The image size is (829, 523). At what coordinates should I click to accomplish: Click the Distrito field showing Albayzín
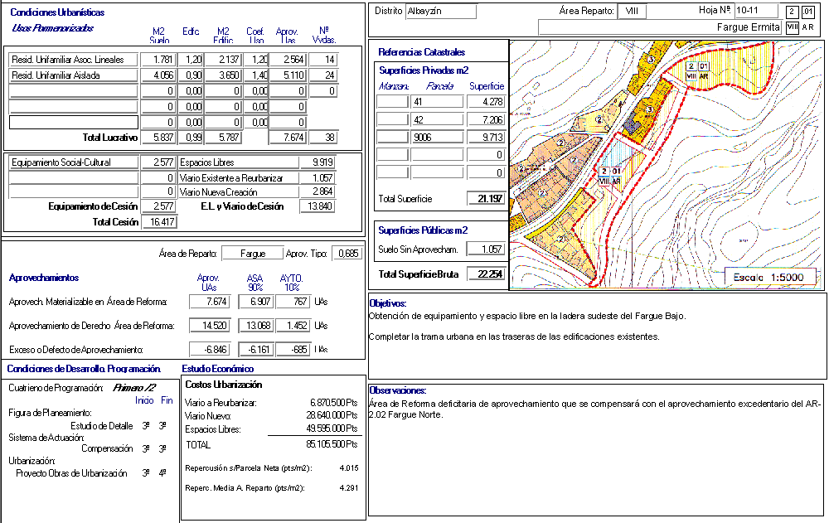(x=441, y=11)
